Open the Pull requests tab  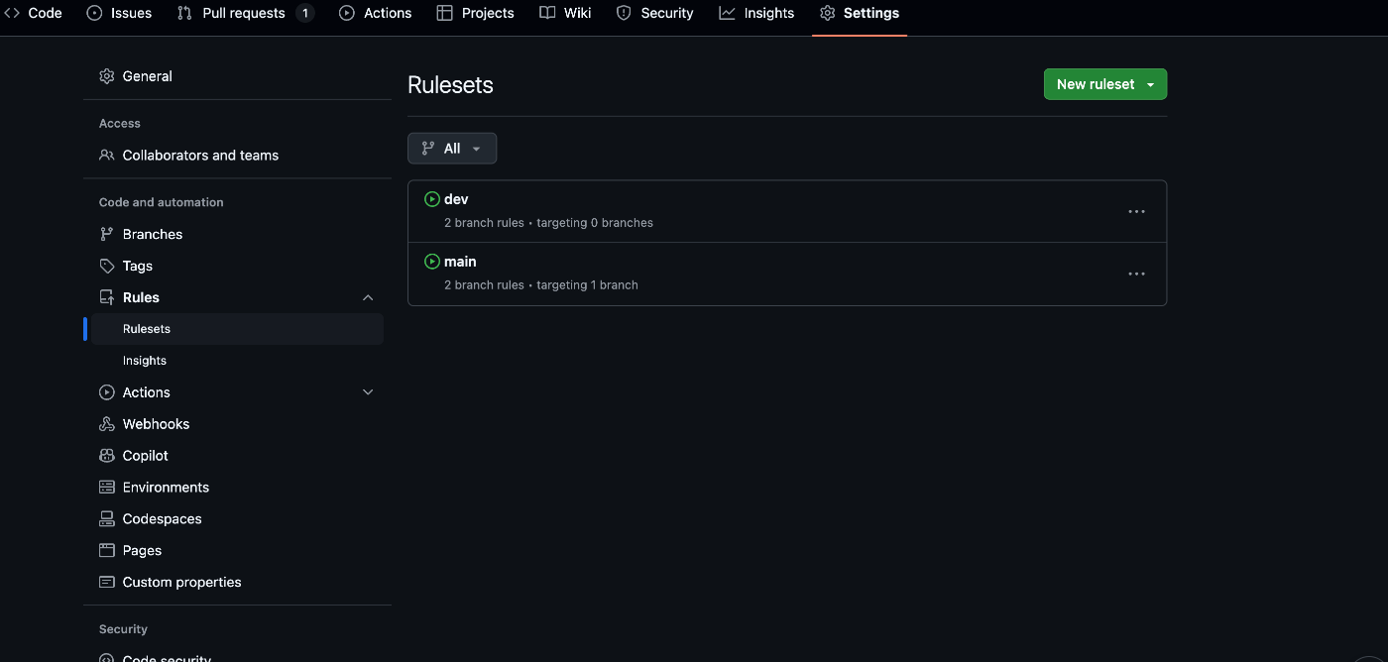click(245, 13)
